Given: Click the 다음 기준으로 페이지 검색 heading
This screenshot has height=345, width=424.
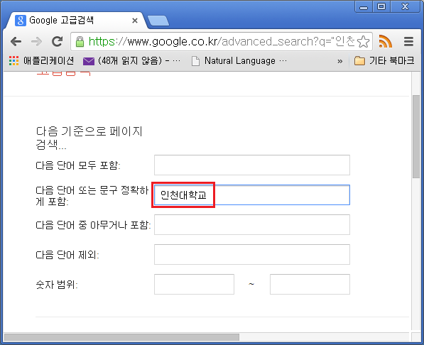Looking at the screenshot, I should pos(89,138).
